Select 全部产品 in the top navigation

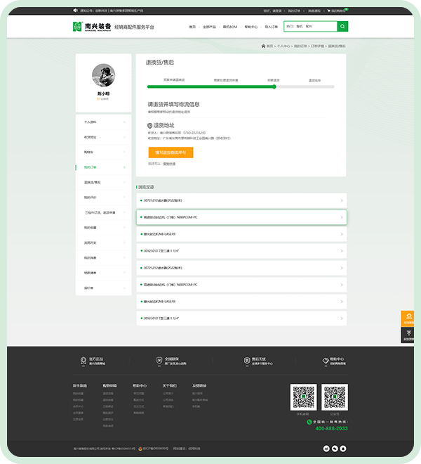click(209, 27)
